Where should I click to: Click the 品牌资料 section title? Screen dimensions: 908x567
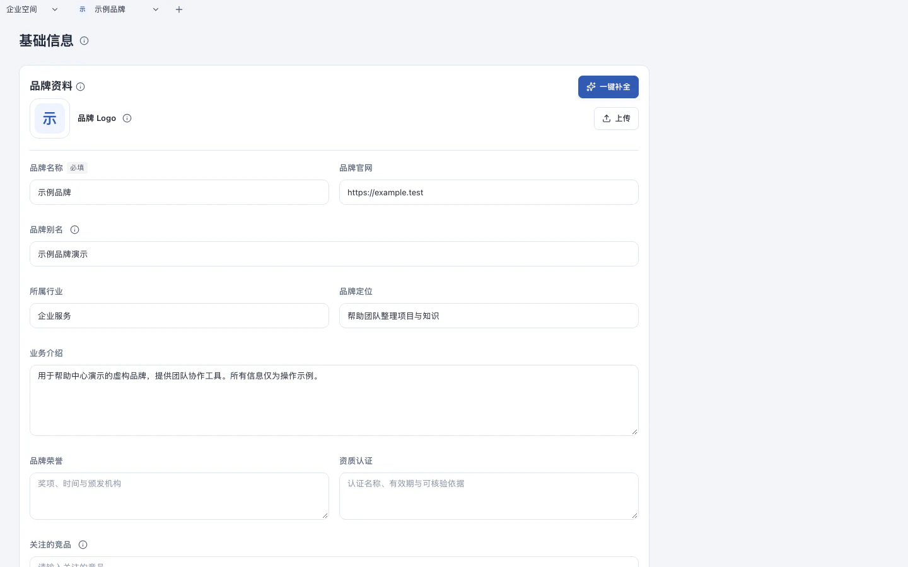tap(51, 86)
